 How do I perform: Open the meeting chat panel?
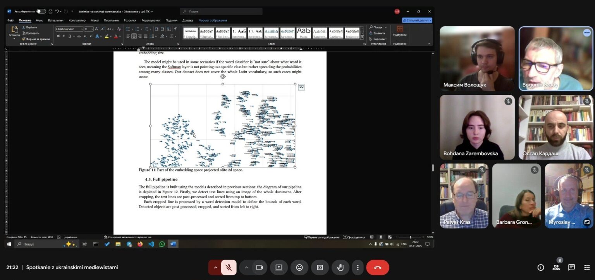click(x=571, y=267)
